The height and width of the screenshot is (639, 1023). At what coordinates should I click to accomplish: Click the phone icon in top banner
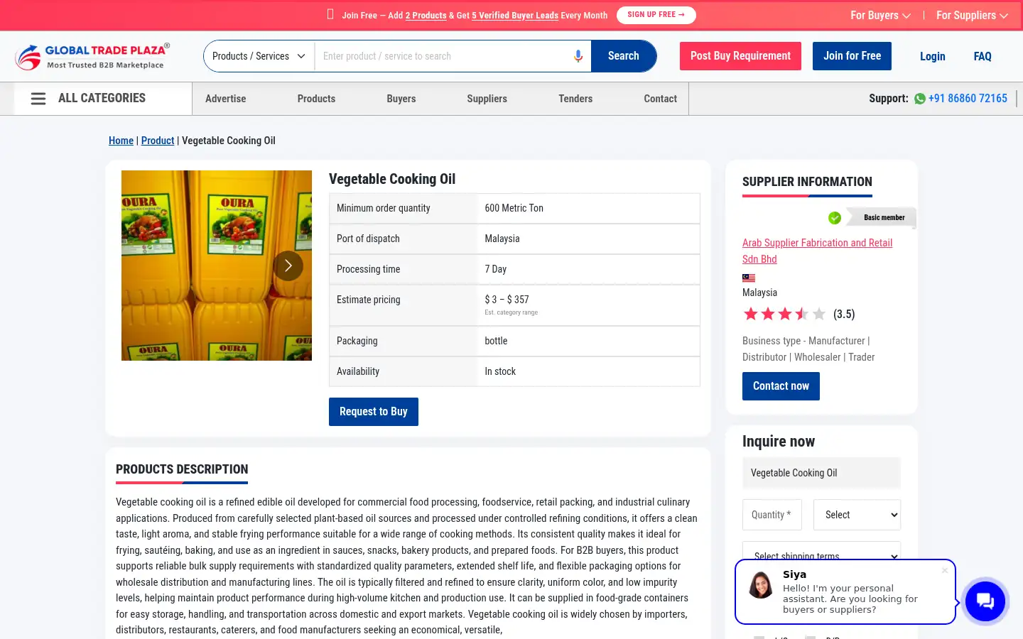pyautogui.click(x=330, y=14)
